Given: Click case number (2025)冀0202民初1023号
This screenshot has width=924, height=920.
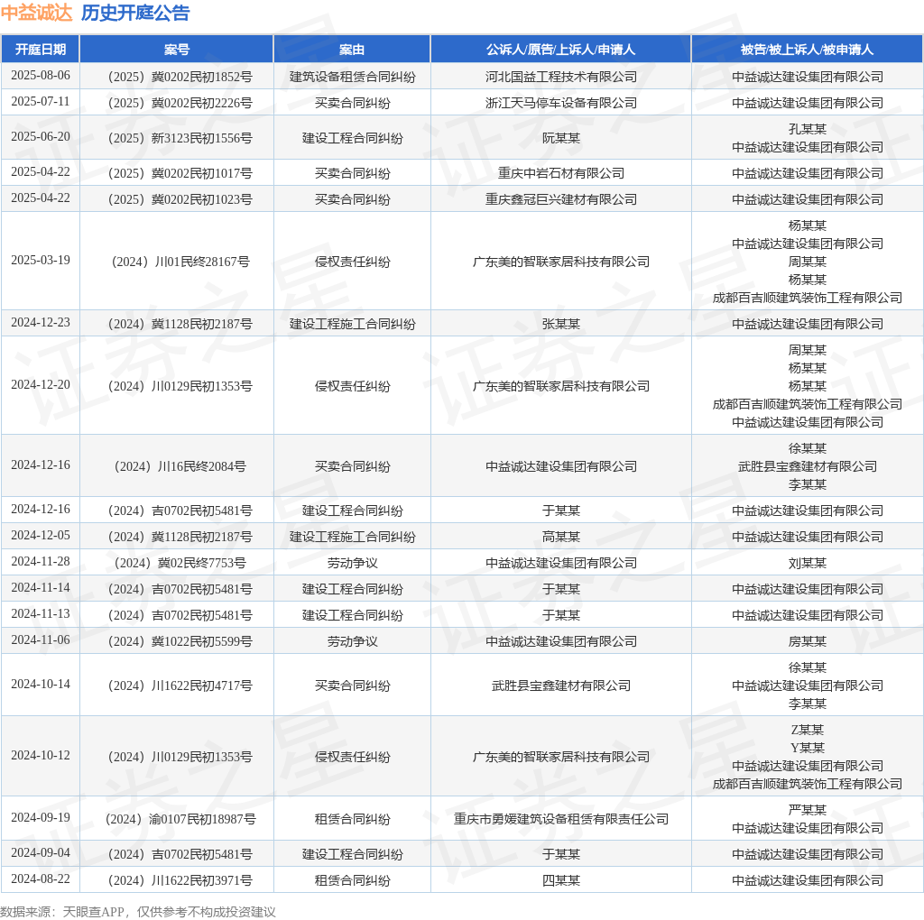Looking at the screenshot, I should pyautogui.click(x=180, y=199).
